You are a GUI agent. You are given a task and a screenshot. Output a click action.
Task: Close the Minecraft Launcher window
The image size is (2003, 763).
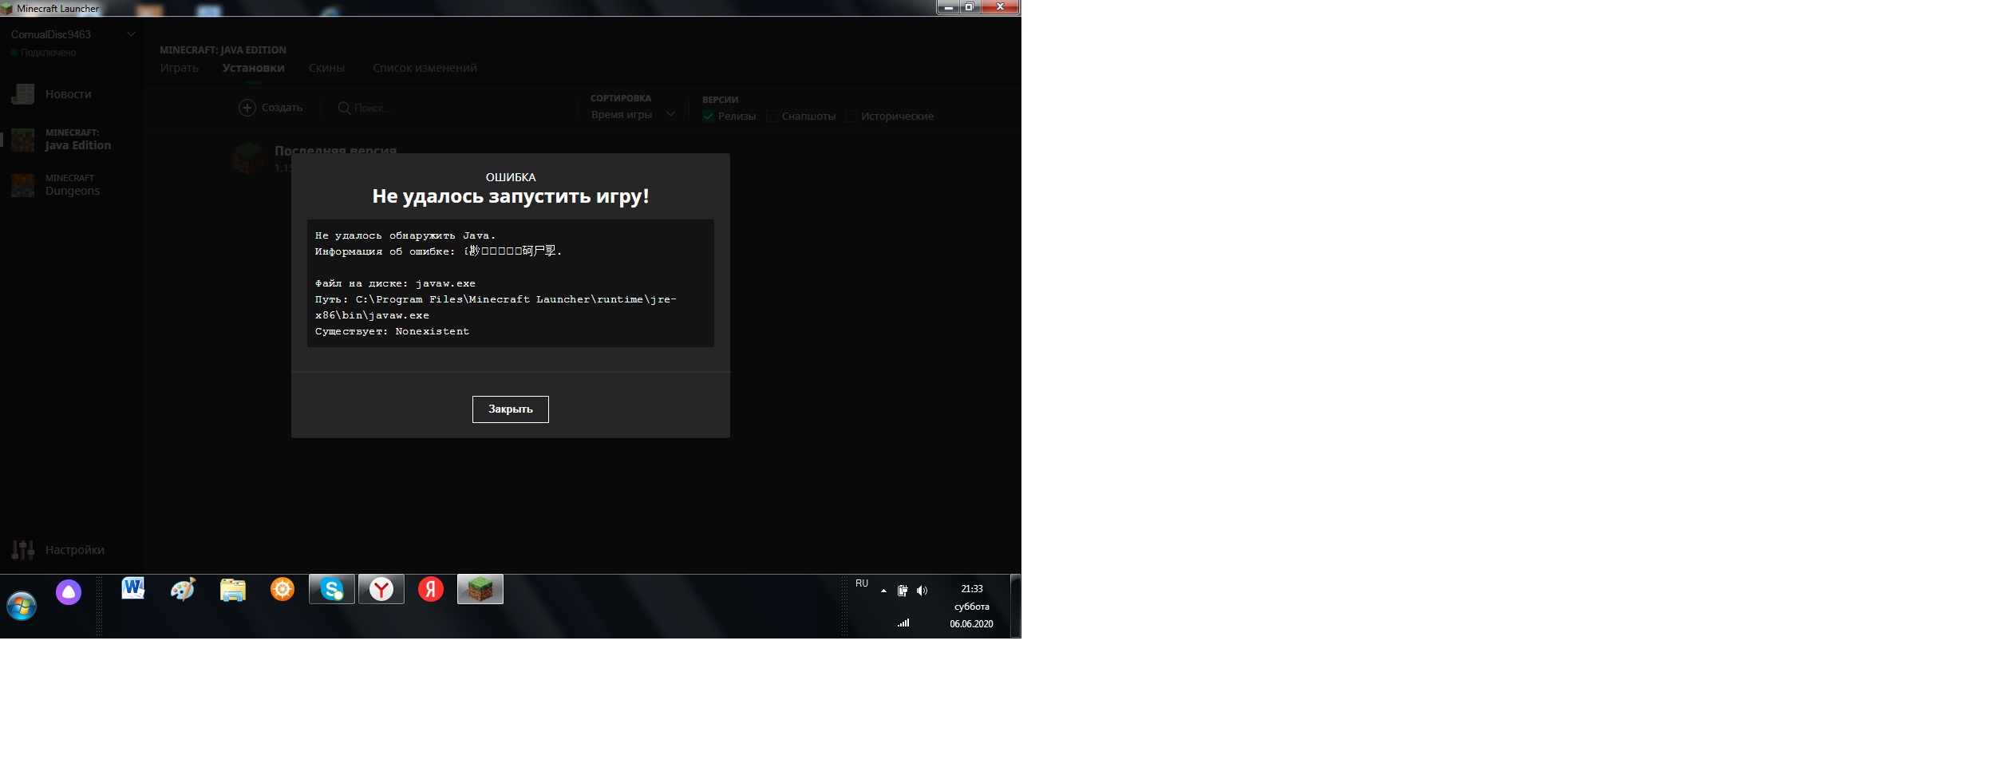pyautogui.click(x=1000, y=7)
